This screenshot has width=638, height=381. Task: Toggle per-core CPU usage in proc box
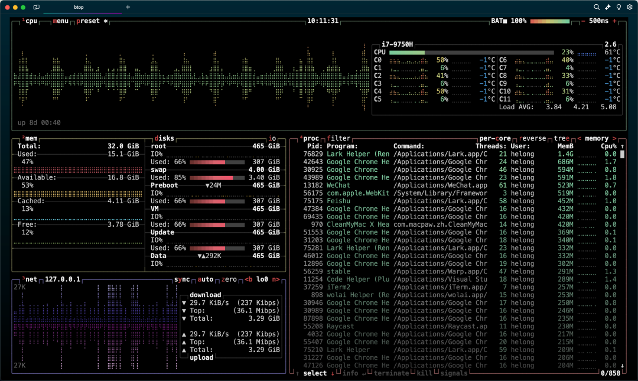tap(496, 138)
